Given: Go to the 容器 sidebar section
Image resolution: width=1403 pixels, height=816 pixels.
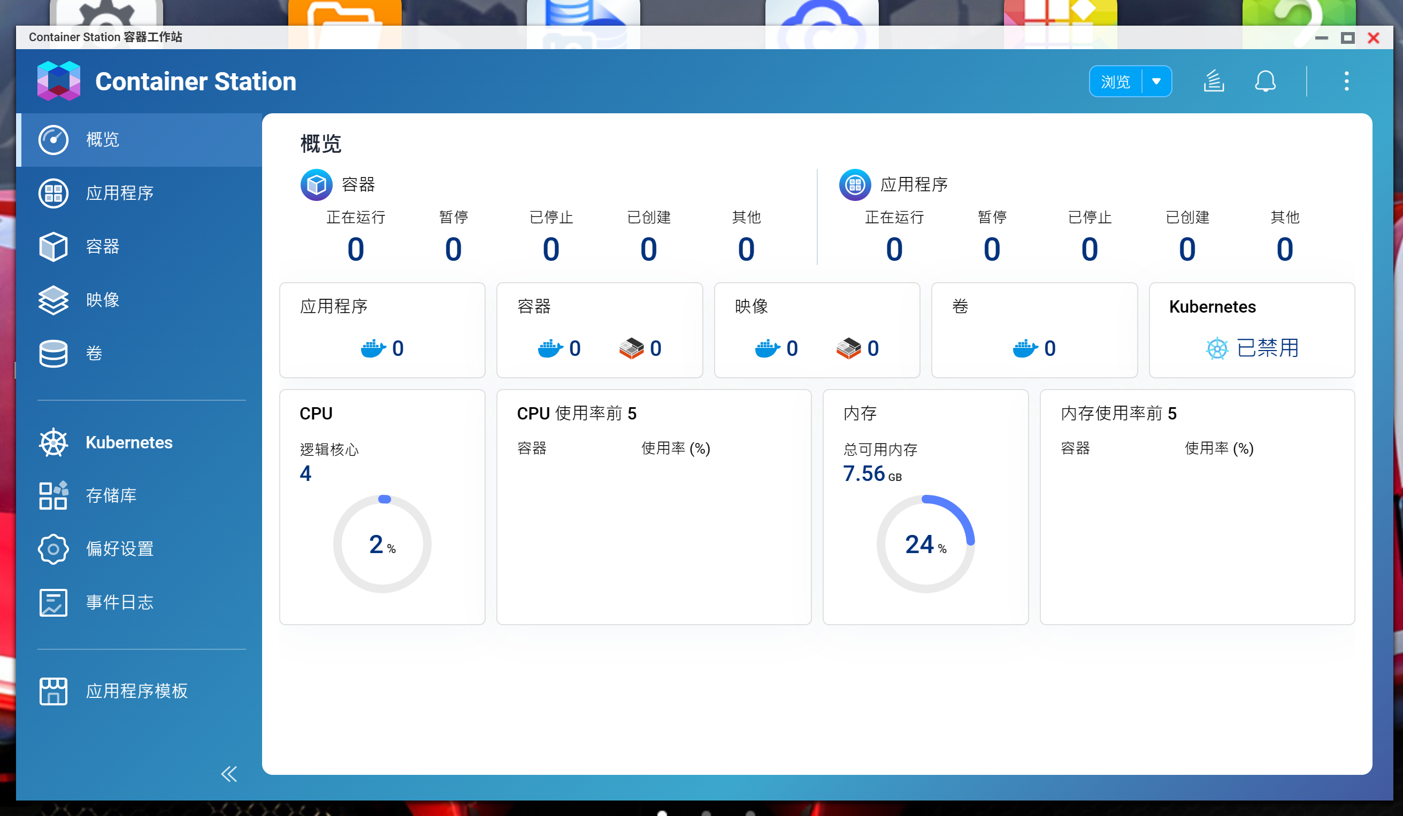Looking at the screenshot, I should coord(139,246).
